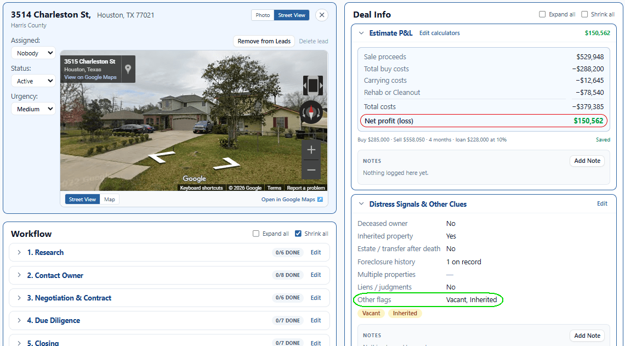Open the Urgency dropdown showing Medium
This screenshot has height=346, width=625.
click(33, 109)
